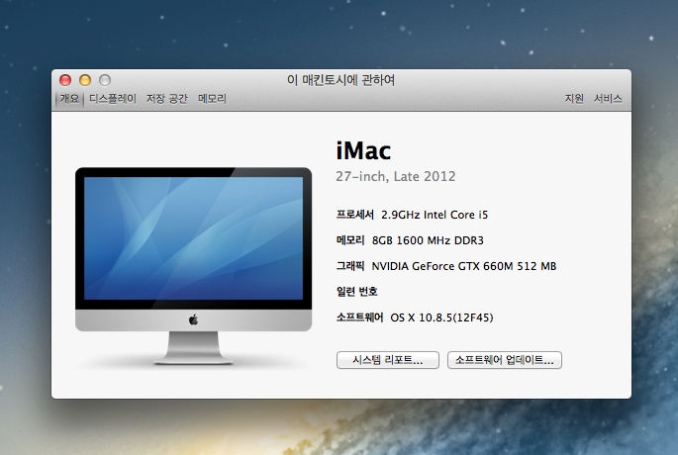Open the 지원 section

[x=574, y=99]
